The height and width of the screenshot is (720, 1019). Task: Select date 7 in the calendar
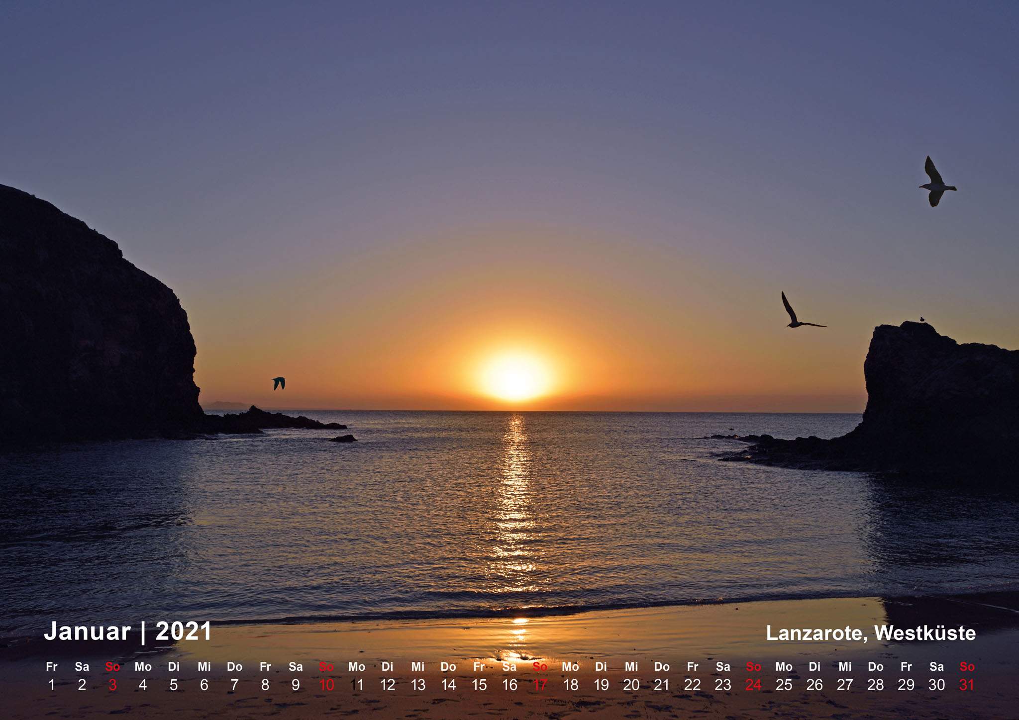pos(234,685)
